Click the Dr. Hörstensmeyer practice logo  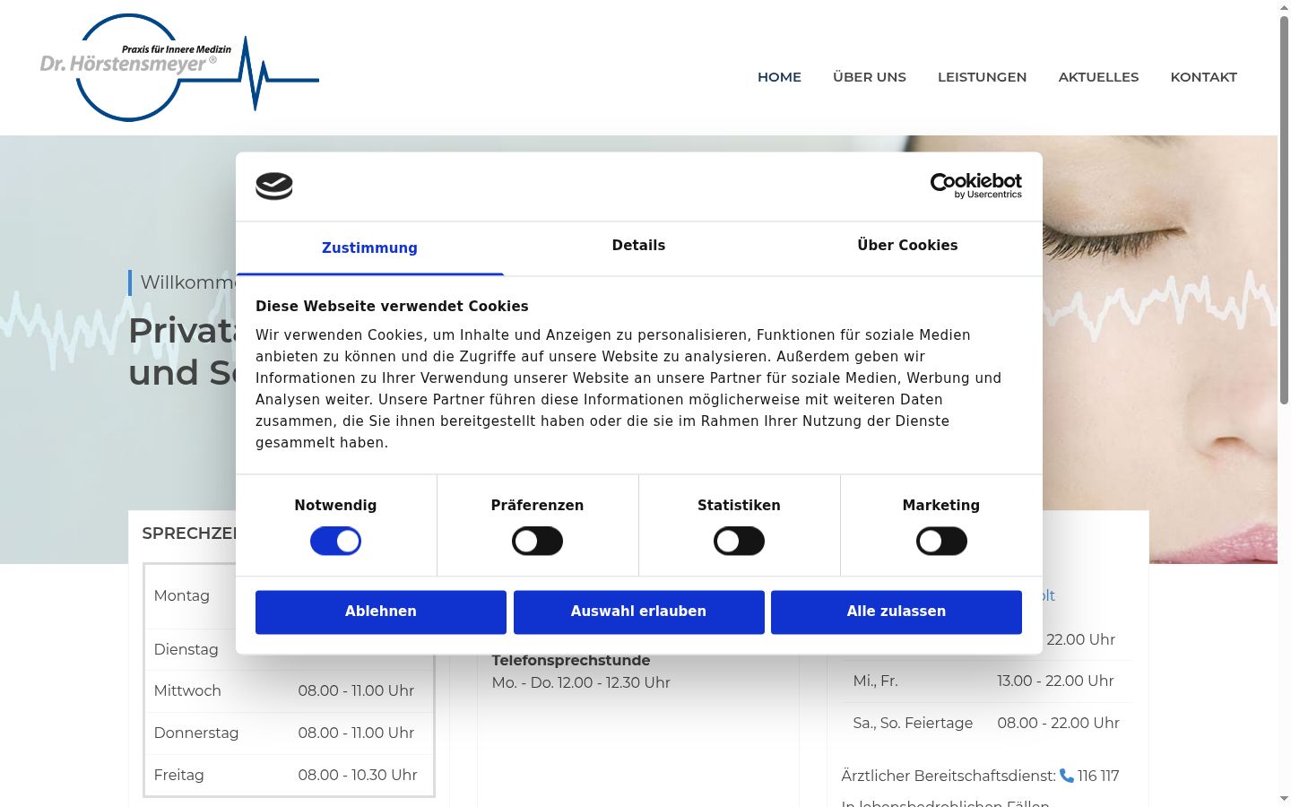[x=179, y=68]
